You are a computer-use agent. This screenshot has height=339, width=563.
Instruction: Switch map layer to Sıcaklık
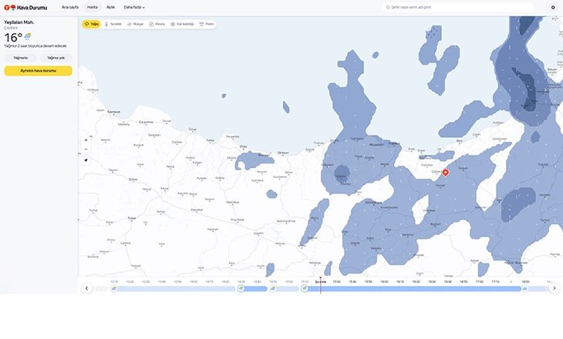[x=113, y=24]
